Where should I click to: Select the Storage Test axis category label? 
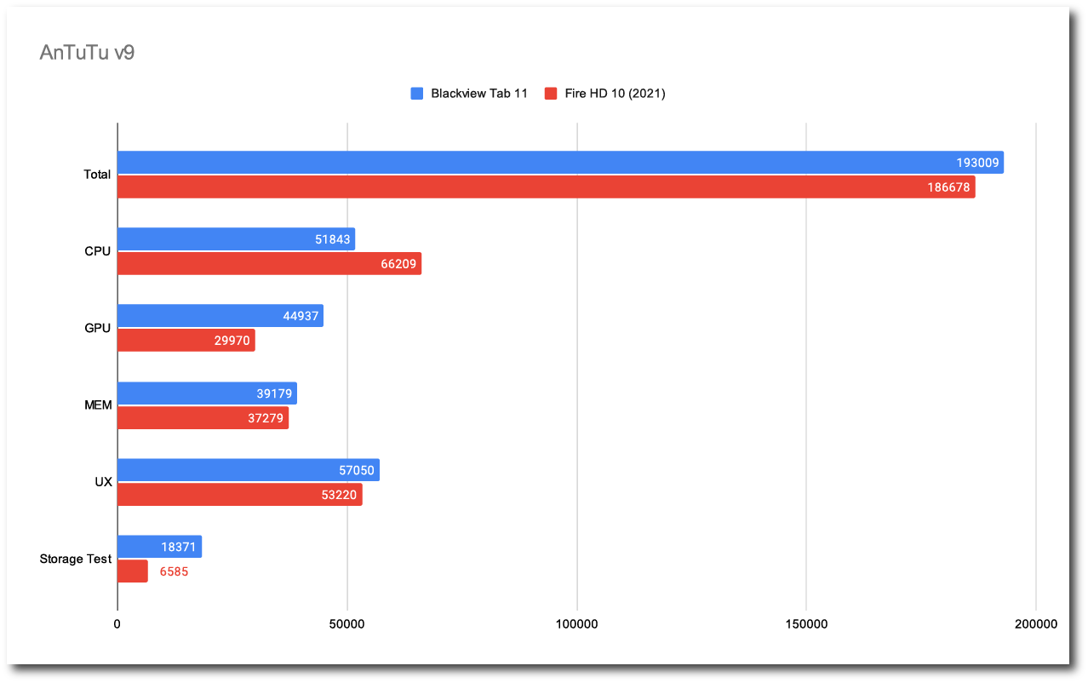(75, 560)
